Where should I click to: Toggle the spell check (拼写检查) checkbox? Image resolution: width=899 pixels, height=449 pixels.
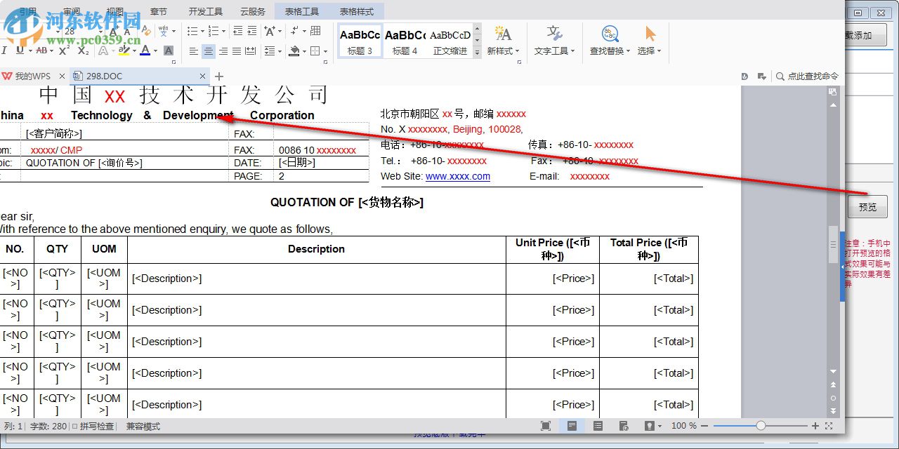click(75, 426)
